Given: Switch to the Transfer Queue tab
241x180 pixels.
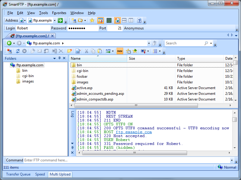Looking at the screenshot, I should 18,174.
